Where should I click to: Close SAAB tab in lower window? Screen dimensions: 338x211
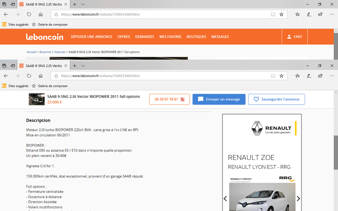tap(66, 66)
